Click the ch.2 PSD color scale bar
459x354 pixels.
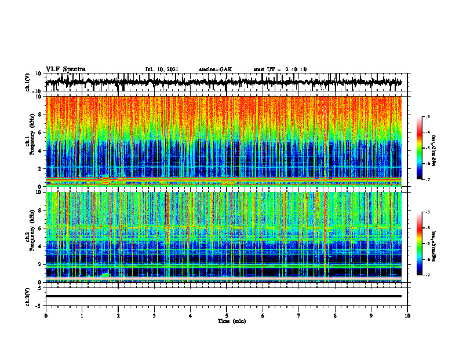point(420,244)
